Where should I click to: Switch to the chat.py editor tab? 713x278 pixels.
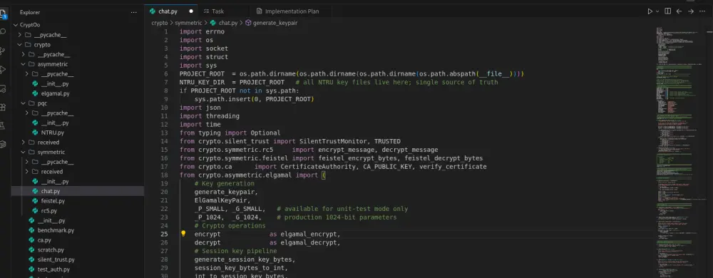(171, 11)
